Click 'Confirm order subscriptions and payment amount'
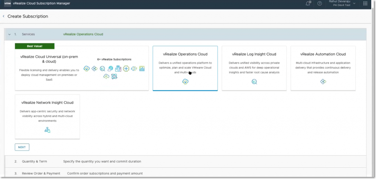Image resolution: width=376 pixels, height=179 pixels. (105, 173)
